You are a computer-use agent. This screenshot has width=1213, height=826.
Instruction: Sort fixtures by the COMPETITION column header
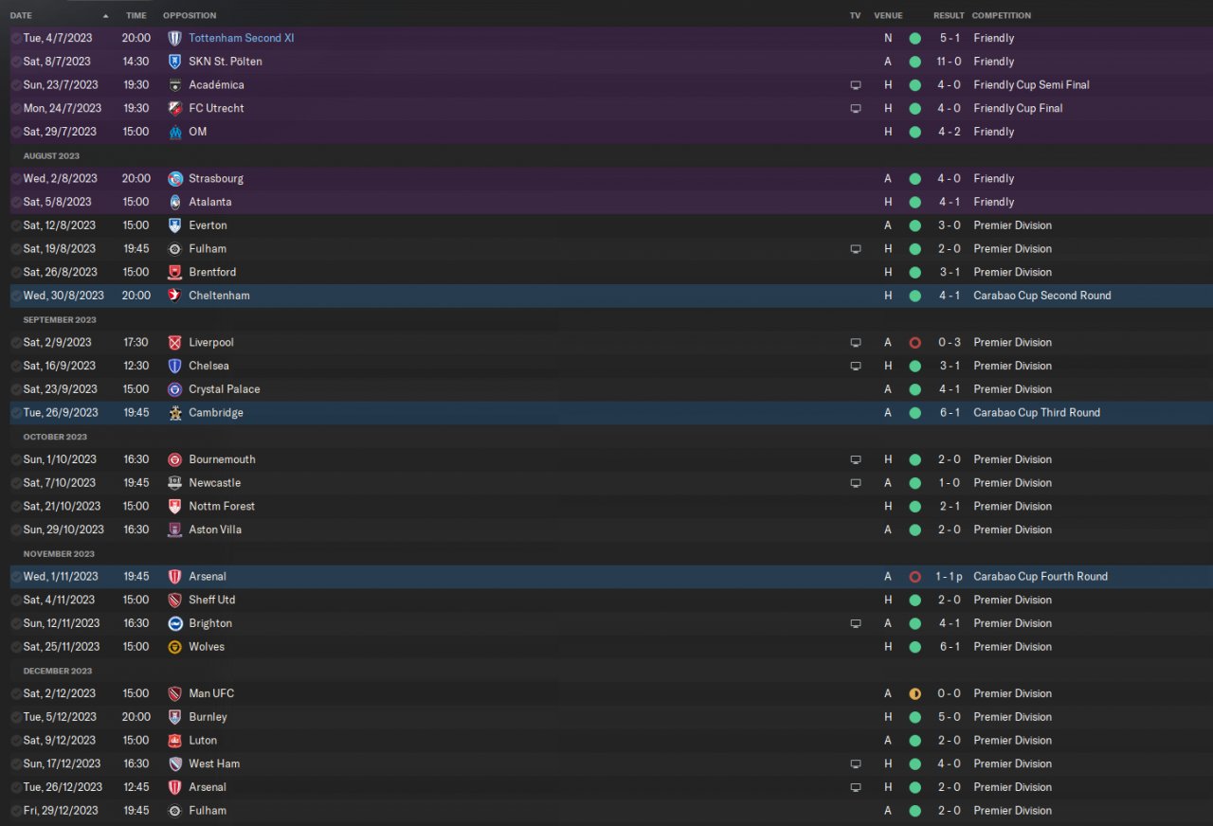[1001, 16]
